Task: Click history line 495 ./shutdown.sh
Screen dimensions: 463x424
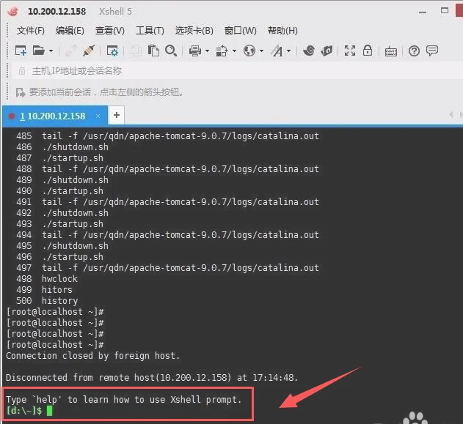Action: coord(62,246)
